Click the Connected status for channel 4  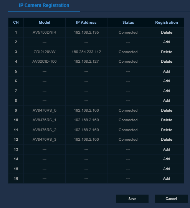(128, 62)
